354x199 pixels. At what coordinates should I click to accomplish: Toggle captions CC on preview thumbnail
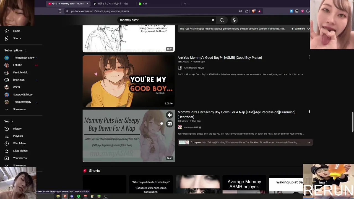170,124
